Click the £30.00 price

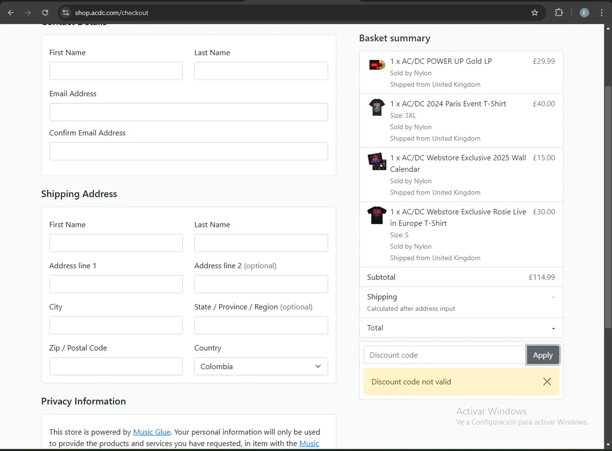tap(544, 212)
